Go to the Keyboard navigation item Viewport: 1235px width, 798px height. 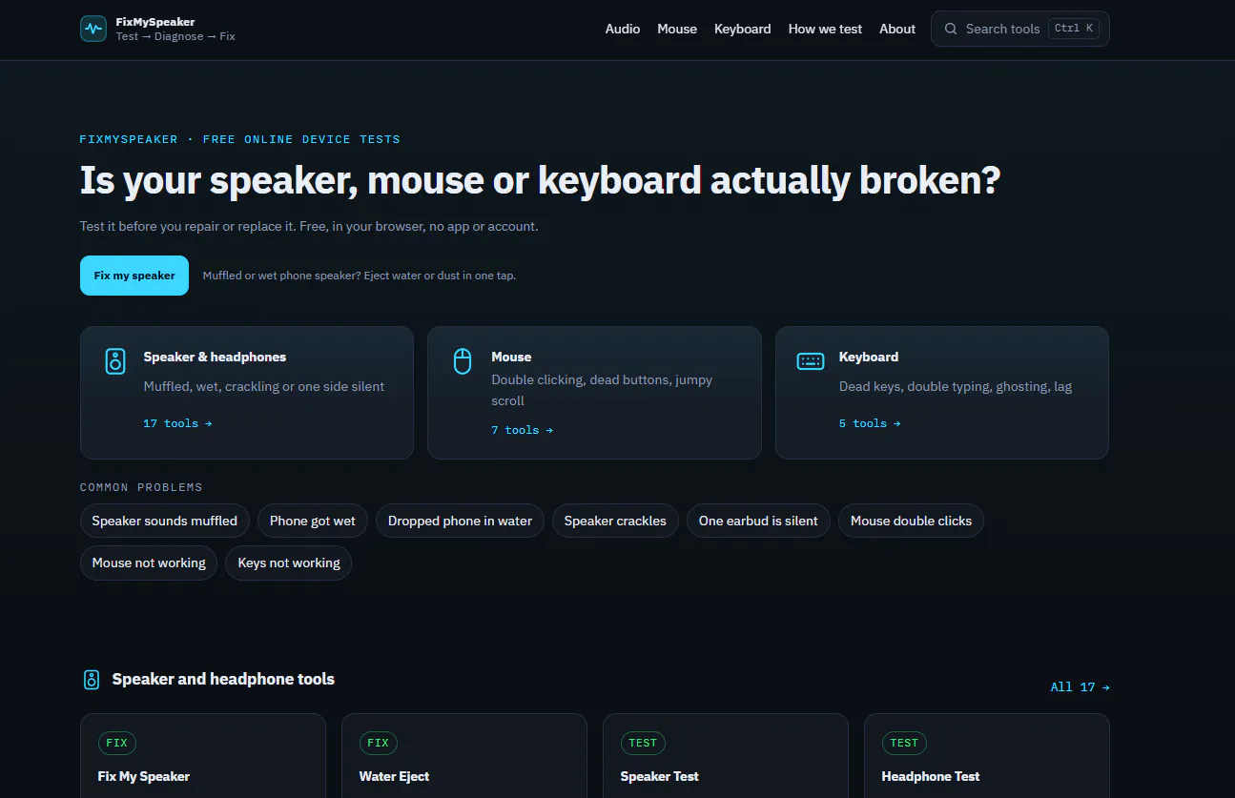743,29
